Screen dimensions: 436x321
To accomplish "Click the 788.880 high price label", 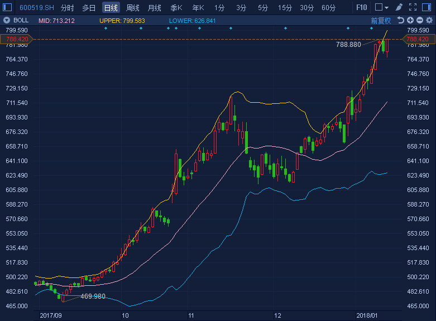I will (x=348, y=45).
